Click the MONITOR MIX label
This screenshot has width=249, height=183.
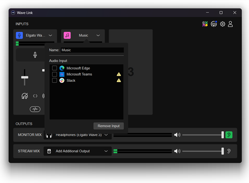tap(30, 135)
